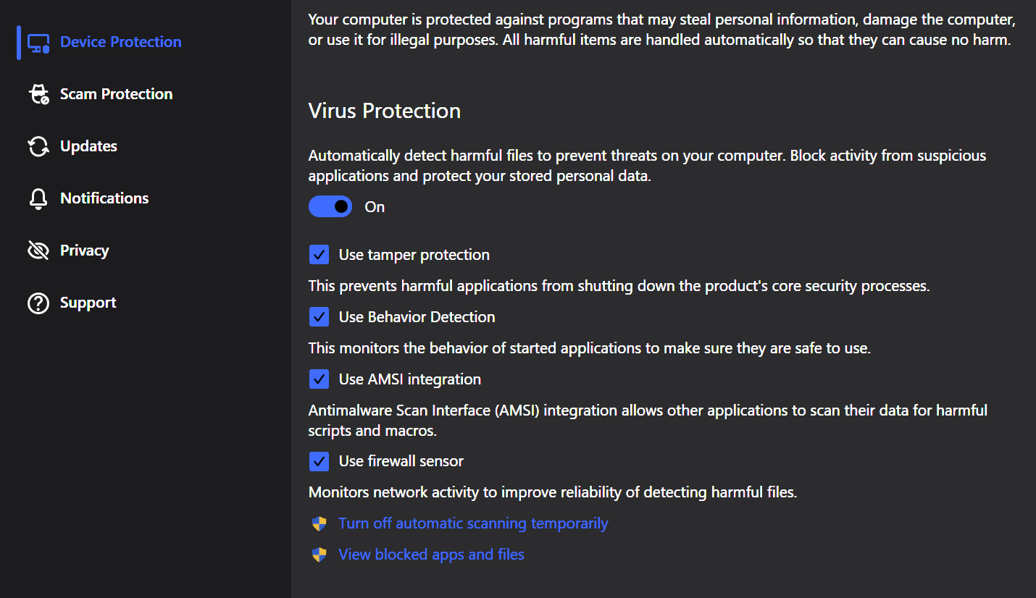
Task: Turn off the Virus Protection toggle
Action: [x=330, y=207]
